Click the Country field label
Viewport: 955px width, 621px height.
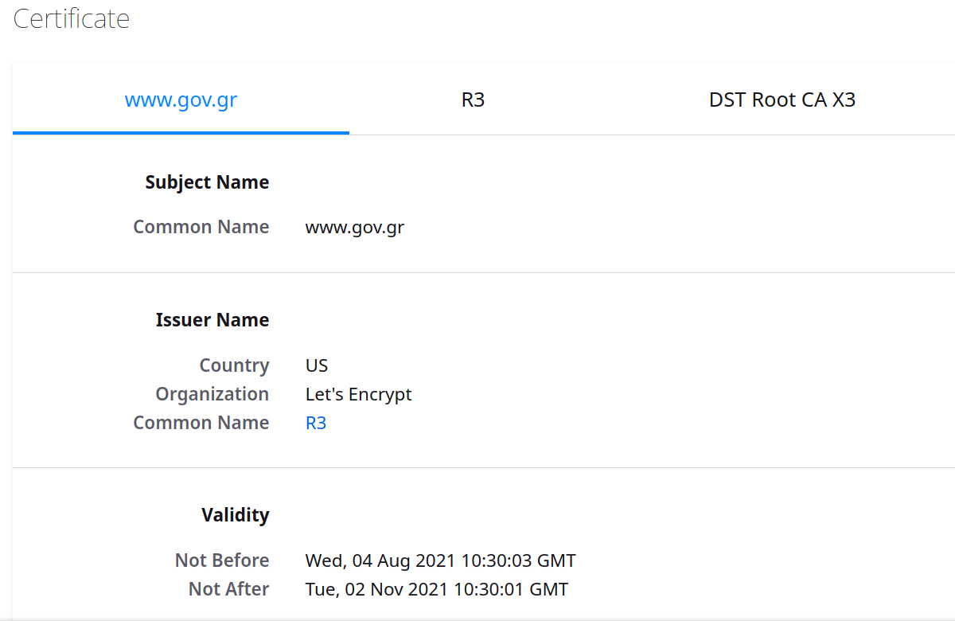pos(234,365)
